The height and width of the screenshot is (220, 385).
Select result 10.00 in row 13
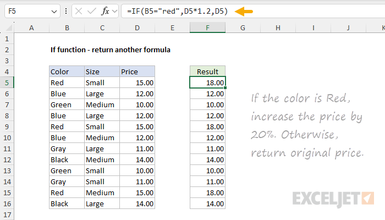pyautogui.click(x=207, y=170)
